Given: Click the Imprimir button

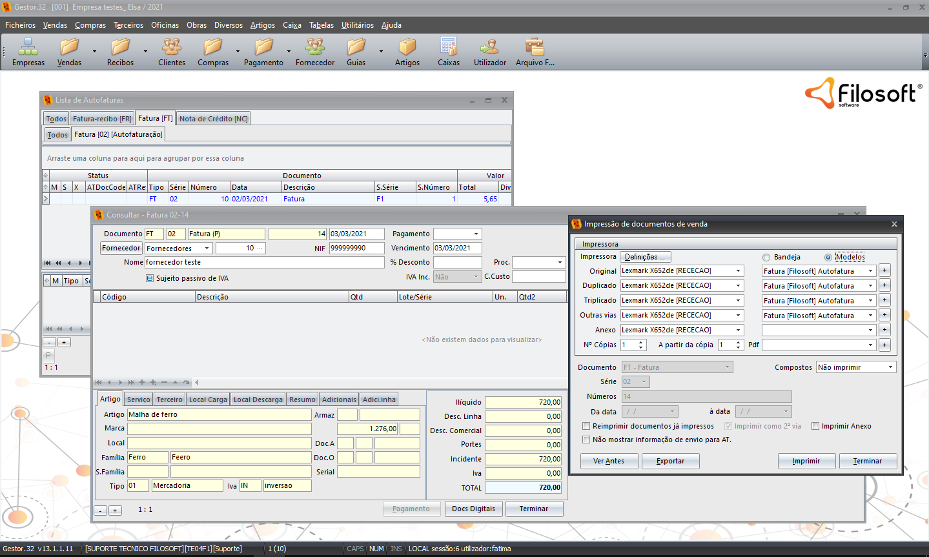Looking at the screenshot, I should 806,461.
